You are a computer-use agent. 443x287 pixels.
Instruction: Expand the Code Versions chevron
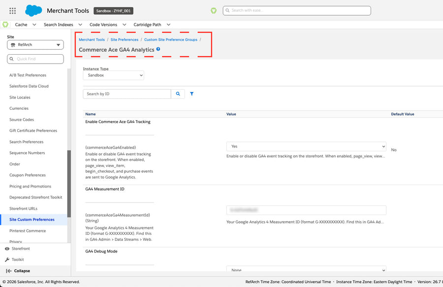(x=125, y=25)
